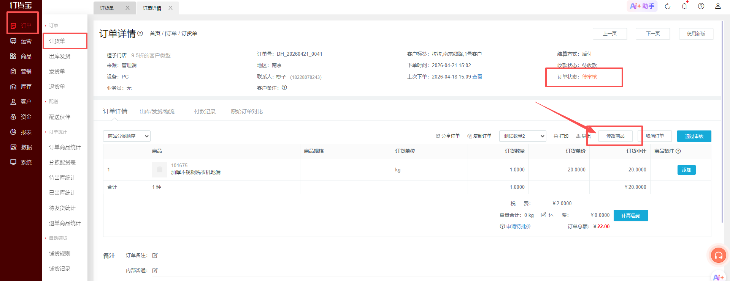The height and width of the screenshot is (281, 730).
Task: Switch to the 原始订单对比 tab
Action: pos(247,111)
